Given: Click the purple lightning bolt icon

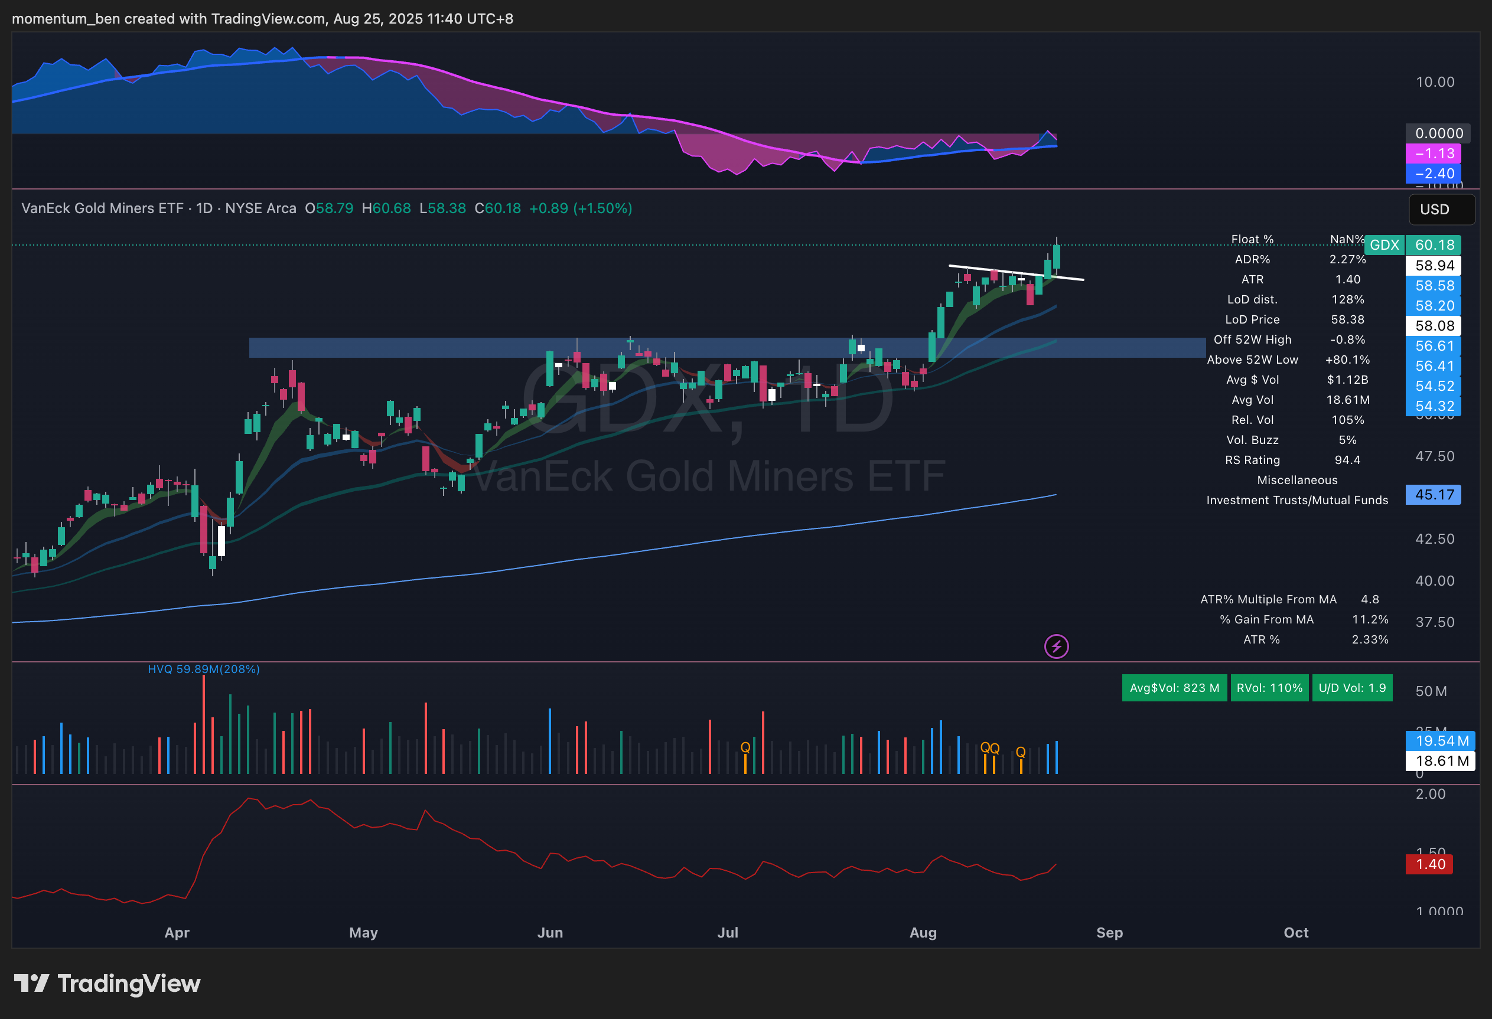Looking at the screenshot, I should 1056,646.
